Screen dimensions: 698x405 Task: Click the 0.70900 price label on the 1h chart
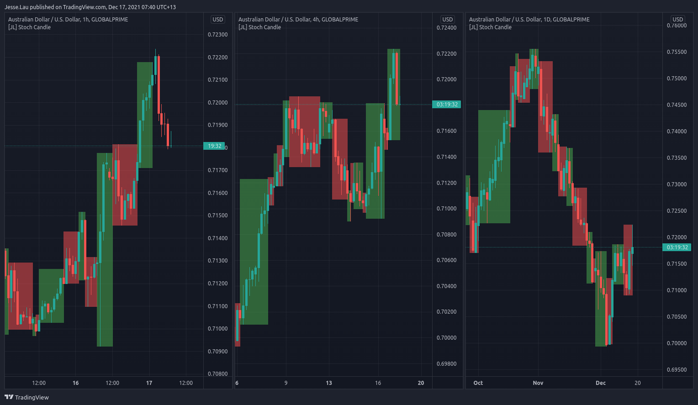(218, 352)
